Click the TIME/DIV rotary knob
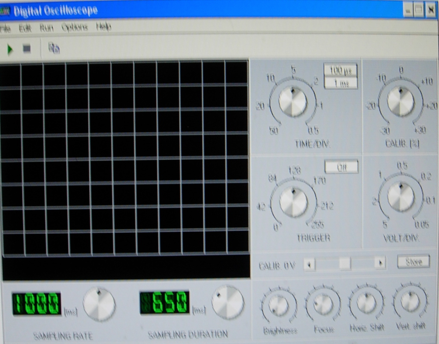 [293, 102]
